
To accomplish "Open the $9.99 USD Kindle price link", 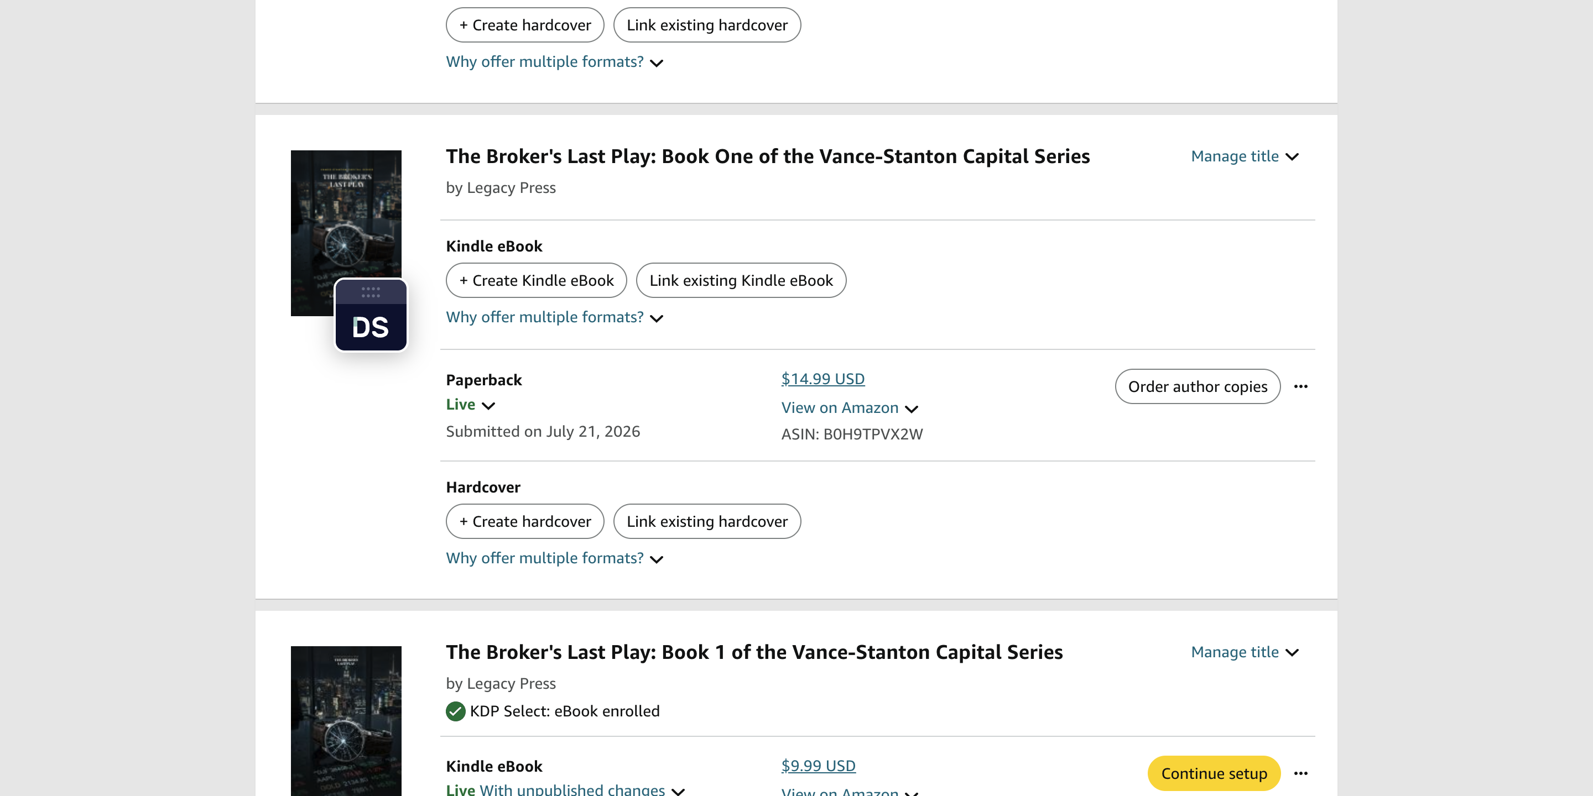I will coord(818,766).
